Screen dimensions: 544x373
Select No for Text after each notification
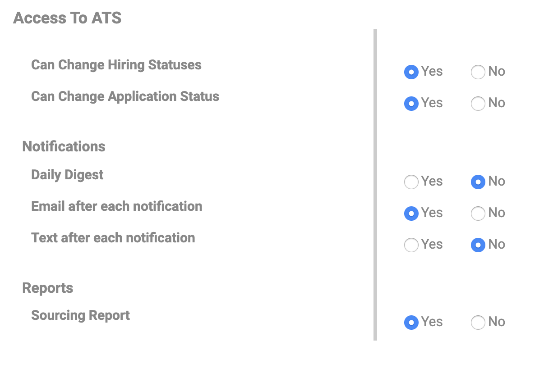478,245
